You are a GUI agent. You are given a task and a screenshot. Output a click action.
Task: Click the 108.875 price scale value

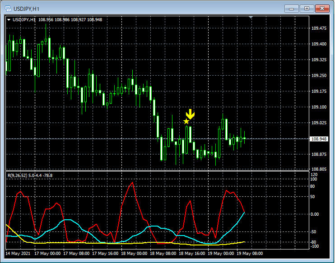pos(319,154)
